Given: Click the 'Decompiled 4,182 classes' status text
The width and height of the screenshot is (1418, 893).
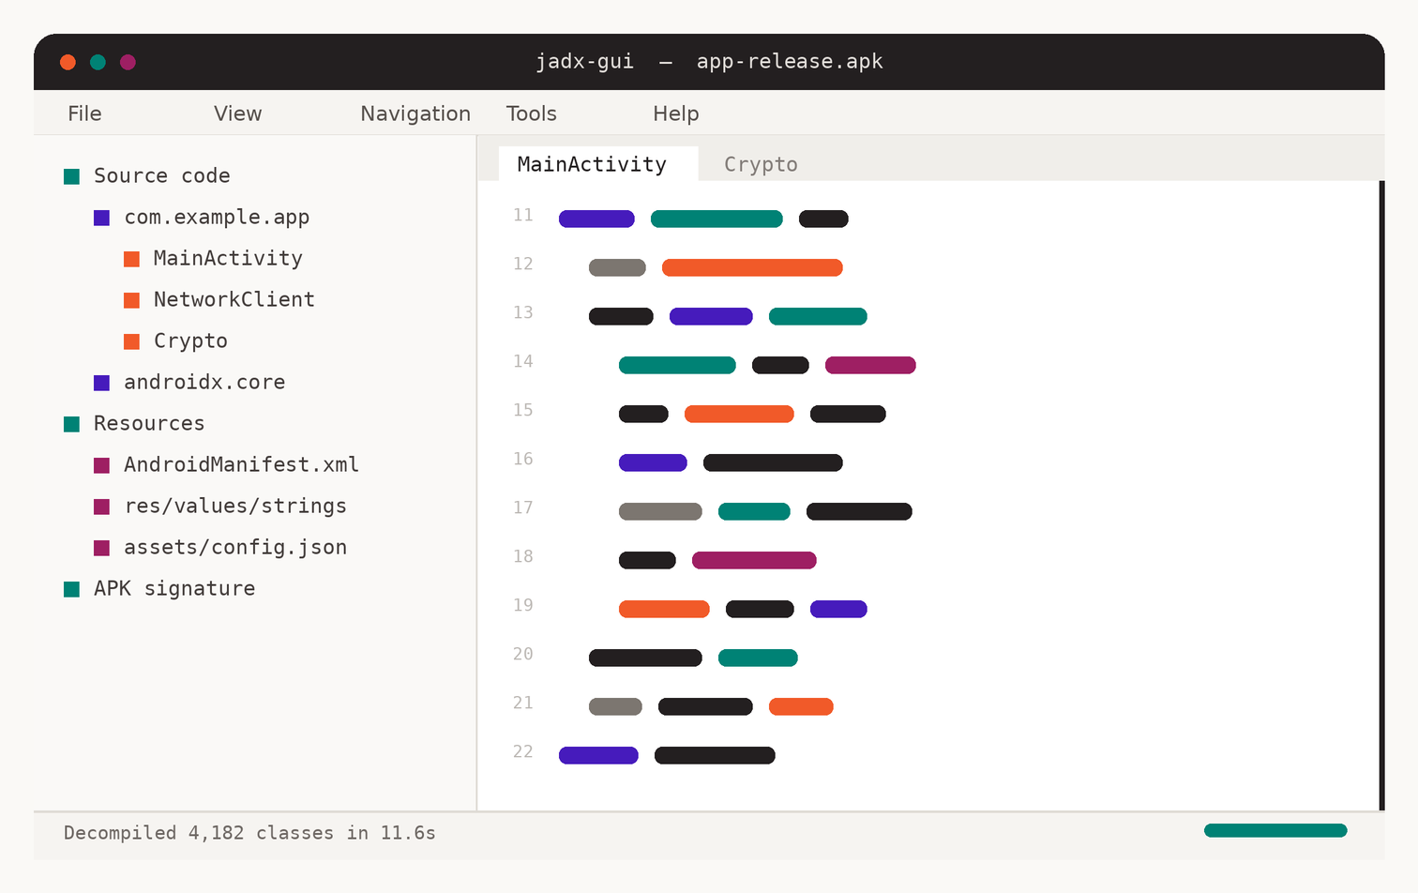Looking at the screenshot, I should [249, 833].
